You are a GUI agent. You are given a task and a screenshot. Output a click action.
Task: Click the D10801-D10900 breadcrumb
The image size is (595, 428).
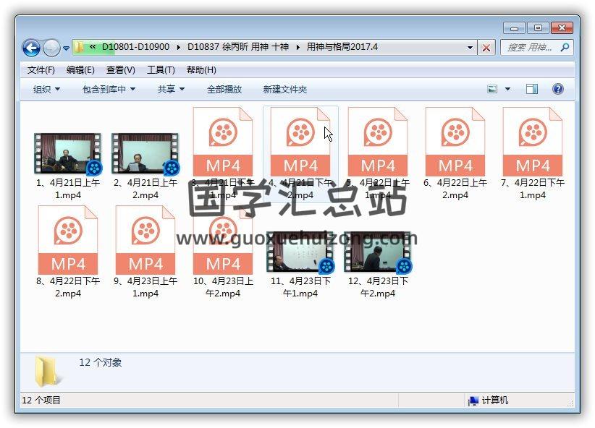coord(135,47)
